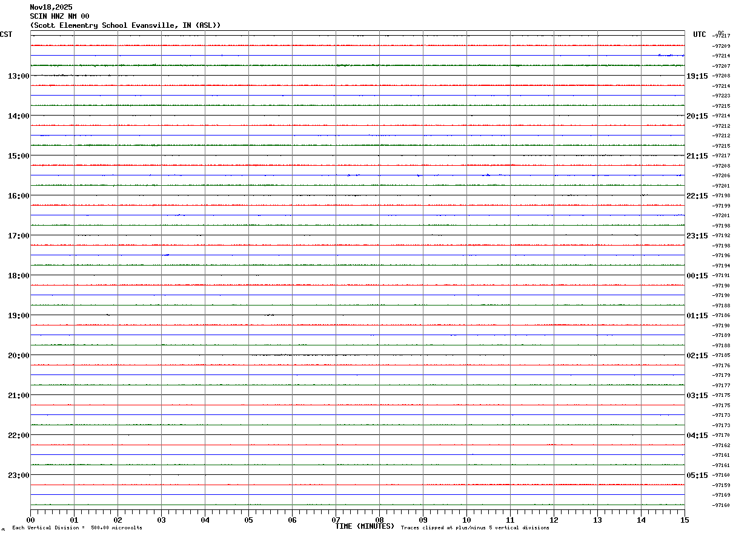733x536 pixels.
Task: Click the DC offset value -97191
Action: (721, 275)
